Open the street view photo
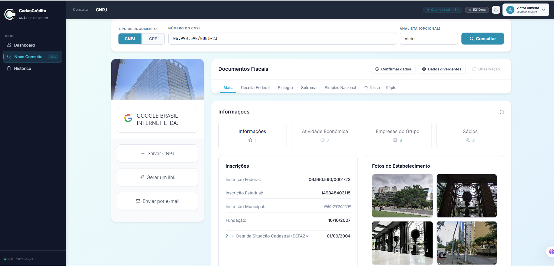Viewport: 554px width, 266px height. coord(467,243)
